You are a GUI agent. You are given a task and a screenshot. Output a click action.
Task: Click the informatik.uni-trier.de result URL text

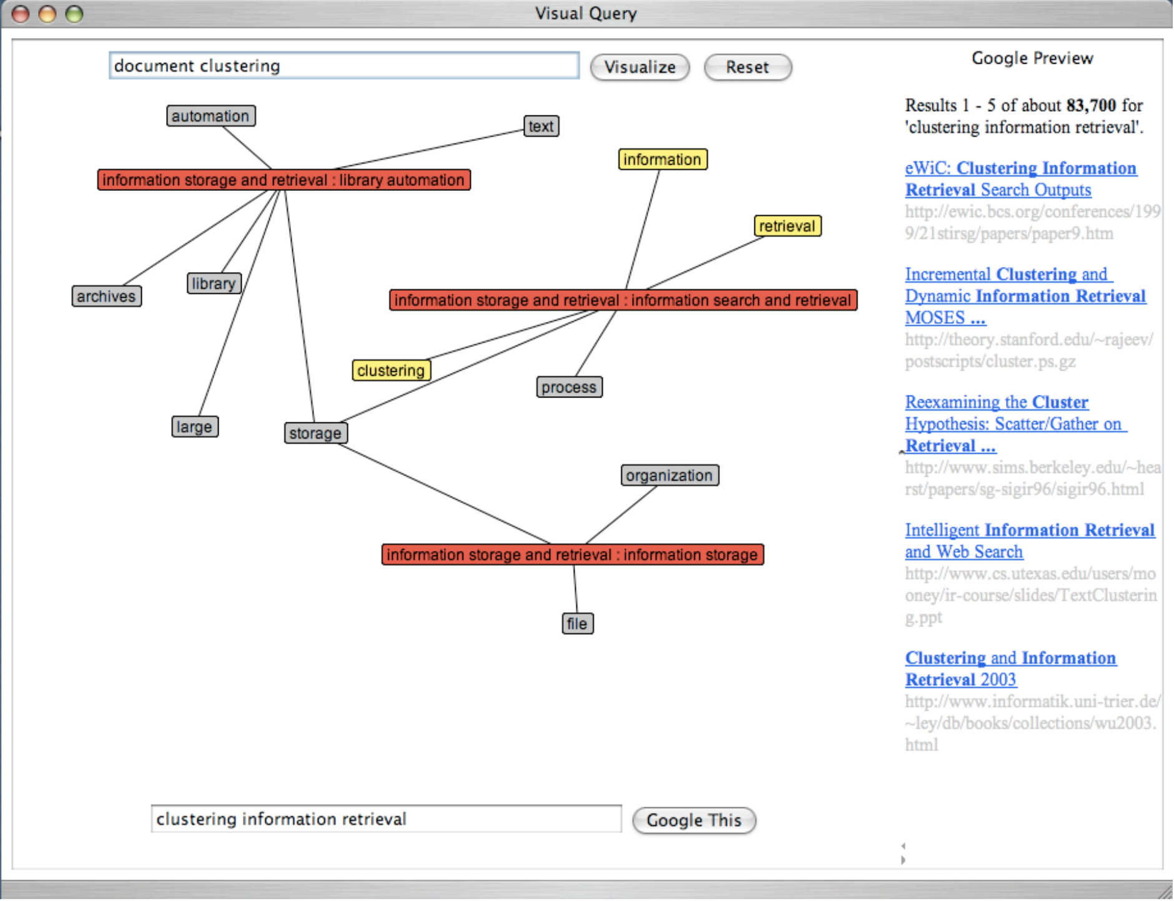click(x=1032, y=723)
